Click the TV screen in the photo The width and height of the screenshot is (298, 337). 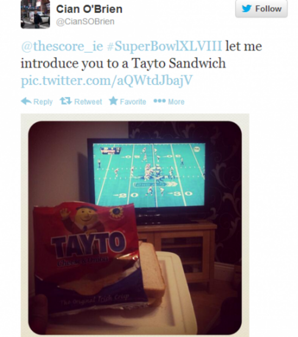click(x=149, y=174)
